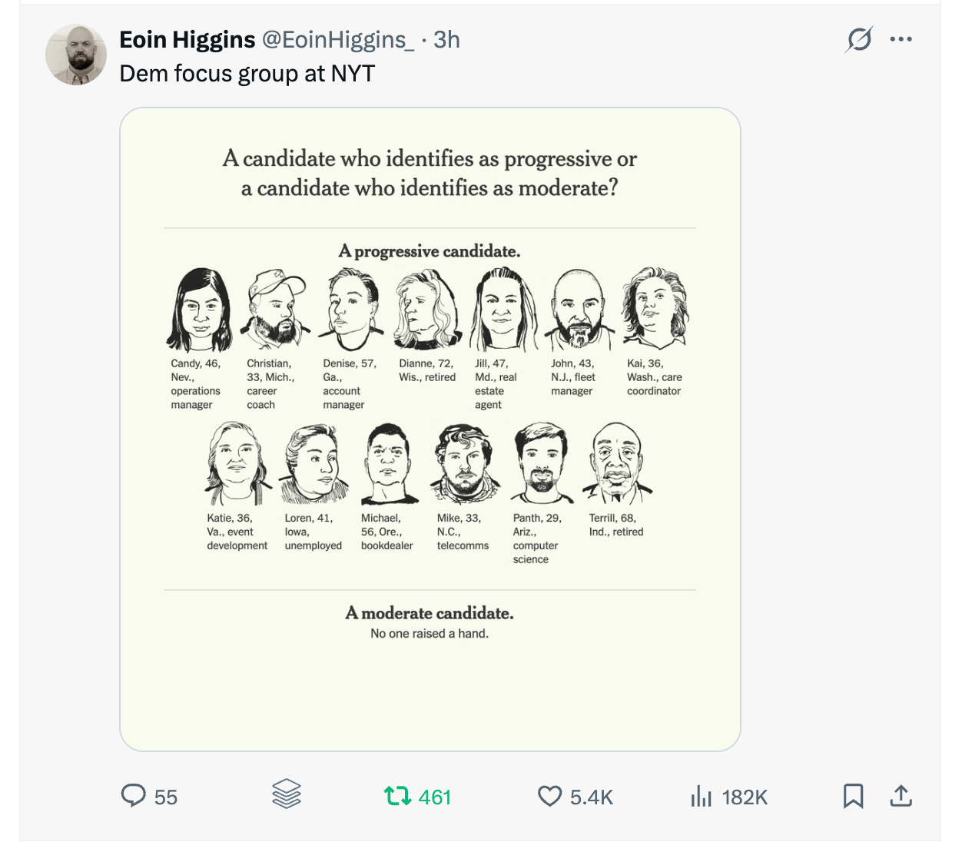962x842 pixels.
Task: Click the Grok slashed-circle icon
Action: 859,39
